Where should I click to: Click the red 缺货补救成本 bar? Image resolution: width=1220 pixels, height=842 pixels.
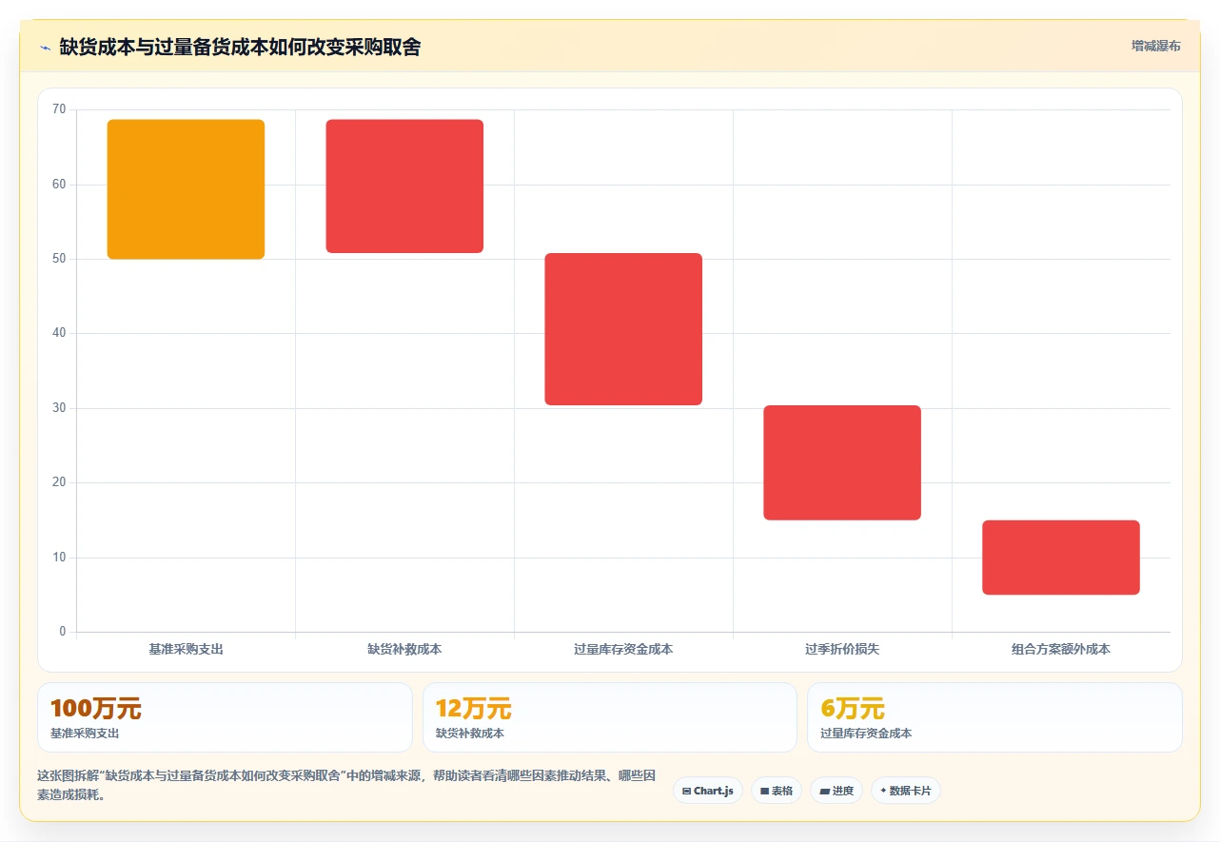pos(404,186)
